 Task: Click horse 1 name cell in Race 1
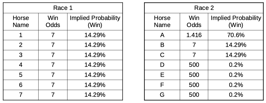click(x=21, y=35)
